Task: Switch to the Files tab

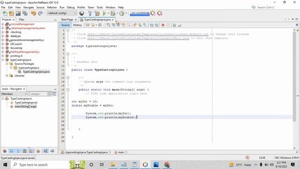Action: coord(22,20)
